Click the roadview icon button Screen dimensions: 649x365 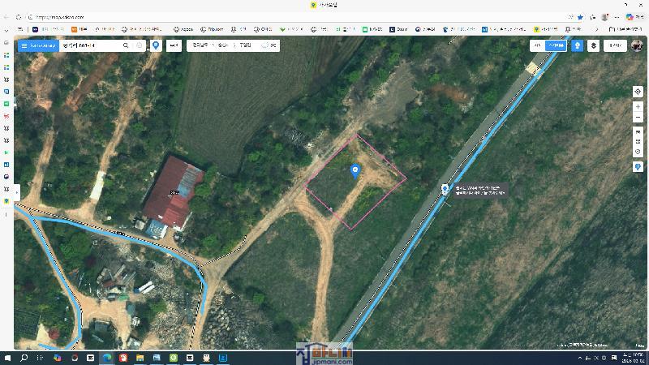pyautogui.click(x=577, y=46)
